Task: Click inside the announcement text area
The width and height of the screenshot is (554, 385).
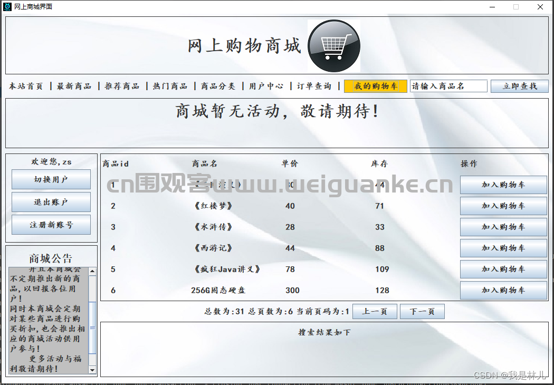Action: tap(49, 321)
